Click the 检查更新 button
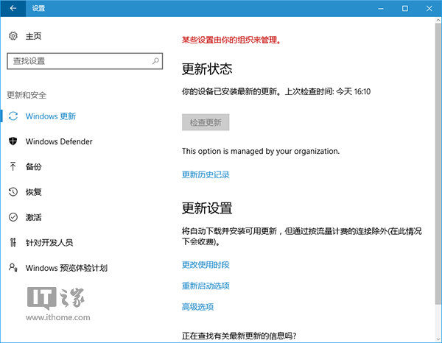Image resolution: width=442 pixels, height=343 pixels. [206, 122]
